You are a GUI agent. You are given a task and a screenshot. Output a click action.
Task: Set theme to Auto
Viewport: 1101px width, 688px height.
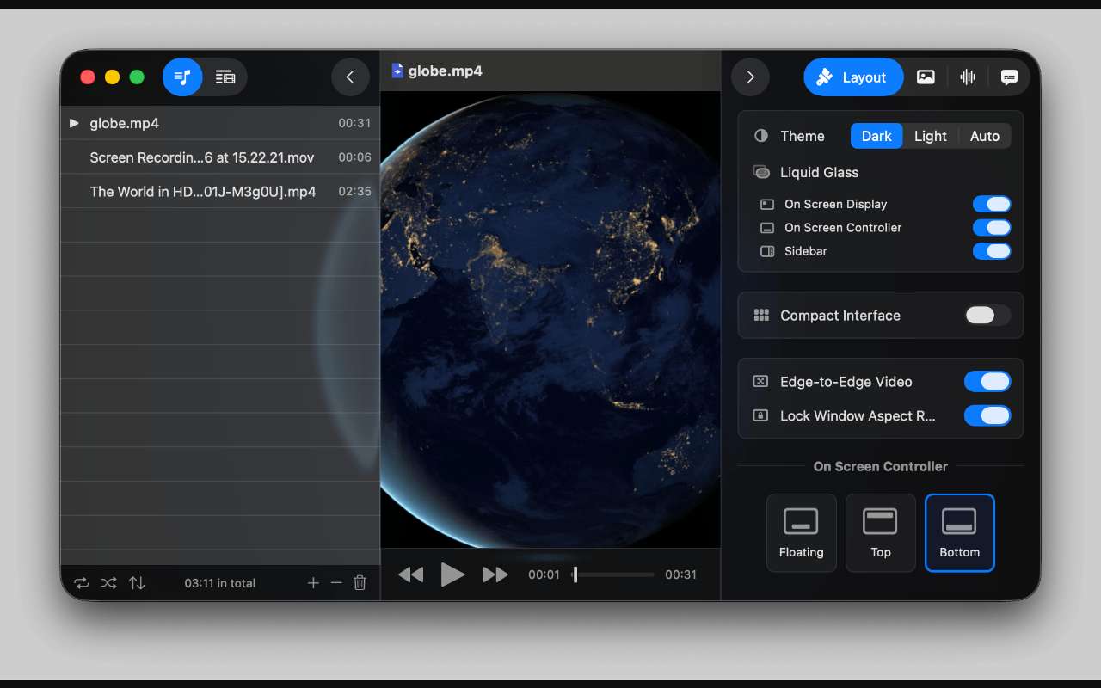click(x=985, y=136)
